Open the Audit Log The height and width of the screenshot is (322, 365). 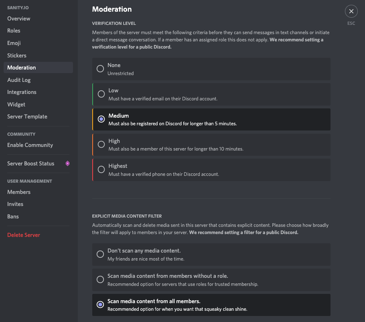coord(18,79)
